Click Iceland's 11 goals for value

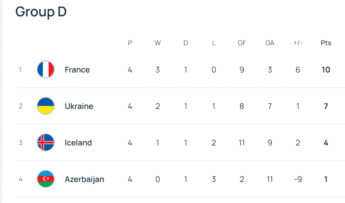point(241,143)
